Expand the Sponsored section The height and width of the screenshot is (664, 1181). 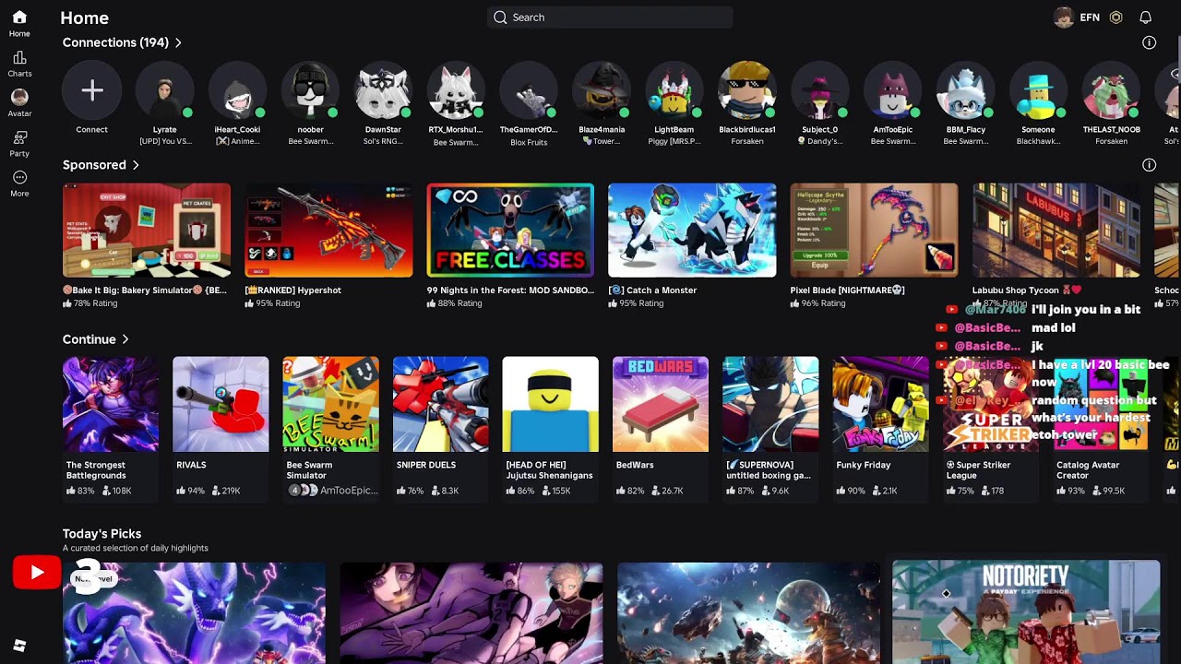101,165
